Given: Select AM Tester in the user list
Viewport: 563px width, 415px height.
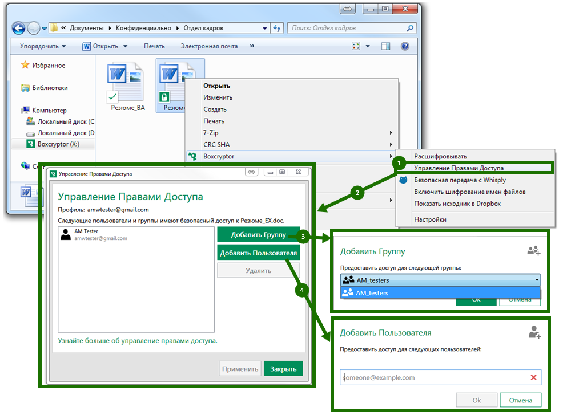Looking at the screenshot, I should tap(136, 235).
